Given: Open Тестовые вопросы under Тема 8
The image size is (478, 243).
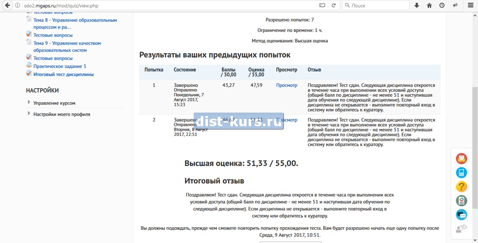Looking at the screenshot, I should click(x=53, y=35).
